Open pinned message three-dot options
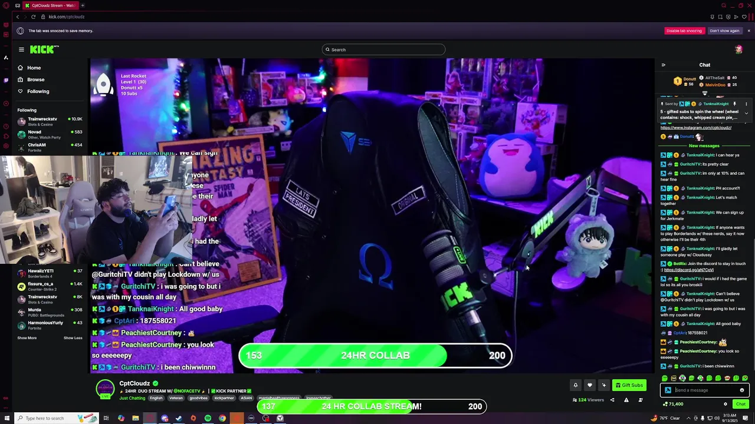Screen dimensions: 755x424 click(x=746, y=104)
